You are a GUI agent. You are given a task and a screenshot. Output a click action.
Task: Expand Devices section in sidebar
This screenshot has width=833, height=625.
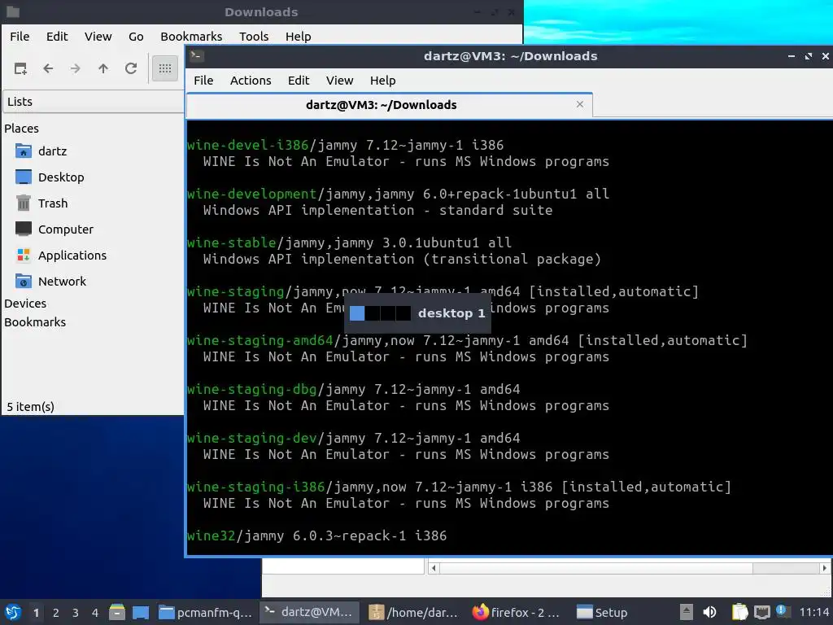[25, 304]
